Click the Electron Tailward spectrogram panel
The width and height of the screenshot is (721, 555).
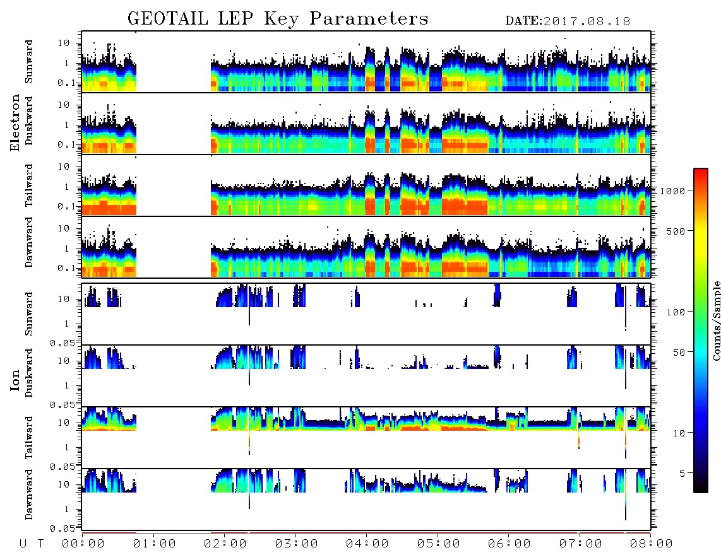pyautogui.click(x=366, y=185)
